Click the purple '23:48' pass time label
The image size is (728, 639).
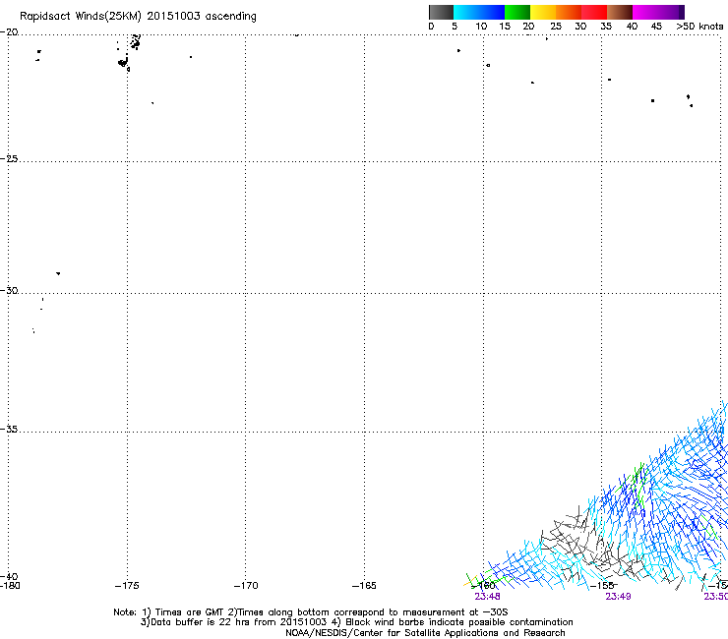[488, 597]
